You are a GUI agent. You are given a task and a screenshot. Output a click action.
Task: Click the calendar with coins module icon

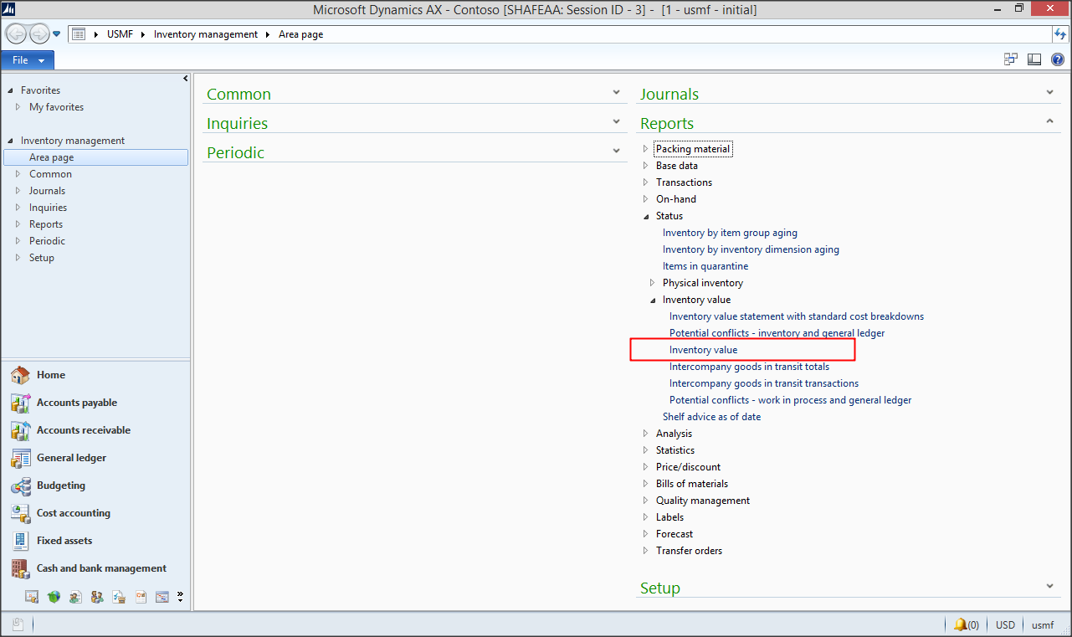click(32, 597)
